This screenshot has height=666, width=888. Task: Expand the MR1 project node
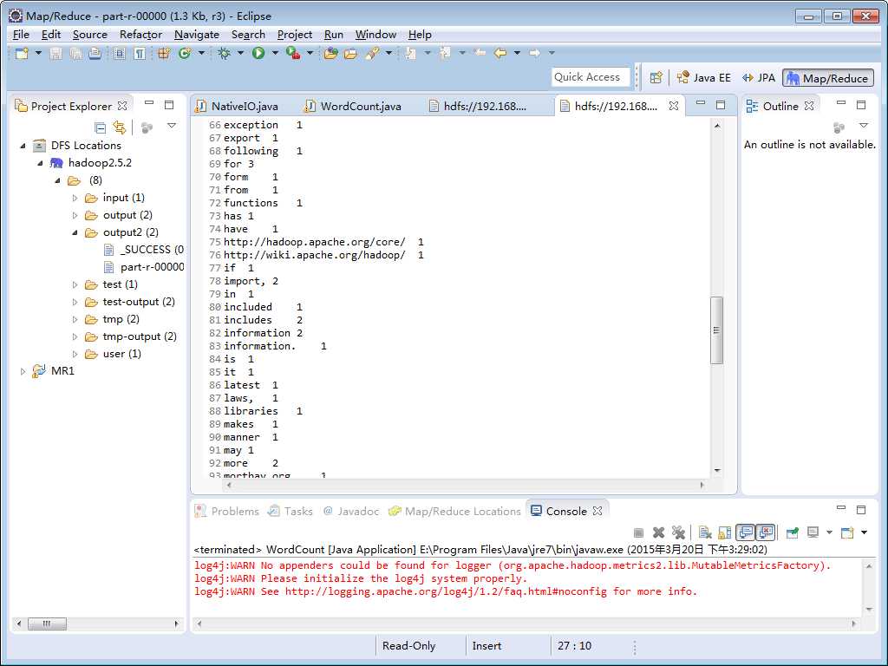coord(23,371)
